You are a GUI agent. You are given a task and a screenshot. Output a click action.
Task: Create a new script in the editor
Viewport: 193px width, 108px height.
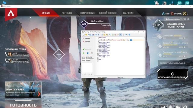[84, 35]
